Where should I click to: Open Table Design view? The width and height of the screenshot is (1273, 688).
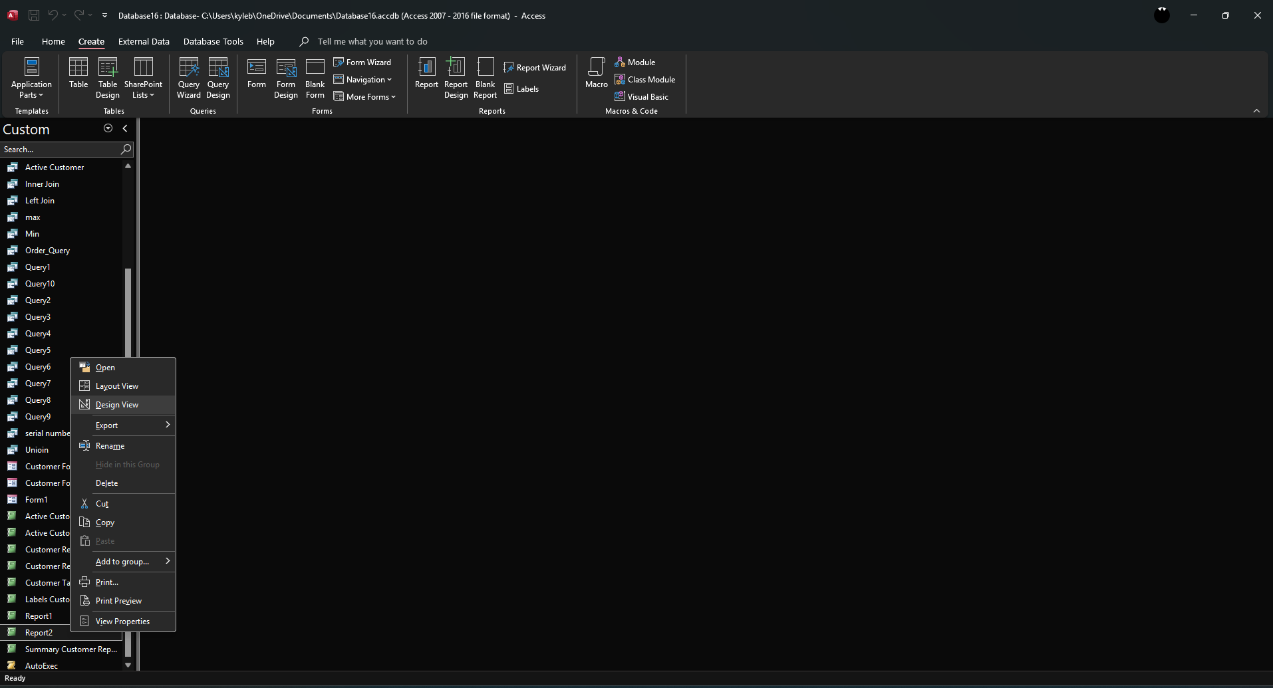pos(108,78)
